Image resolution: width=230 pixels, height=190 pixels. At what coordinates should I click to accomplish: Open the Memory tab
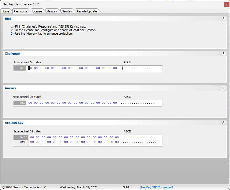[52, 11]
